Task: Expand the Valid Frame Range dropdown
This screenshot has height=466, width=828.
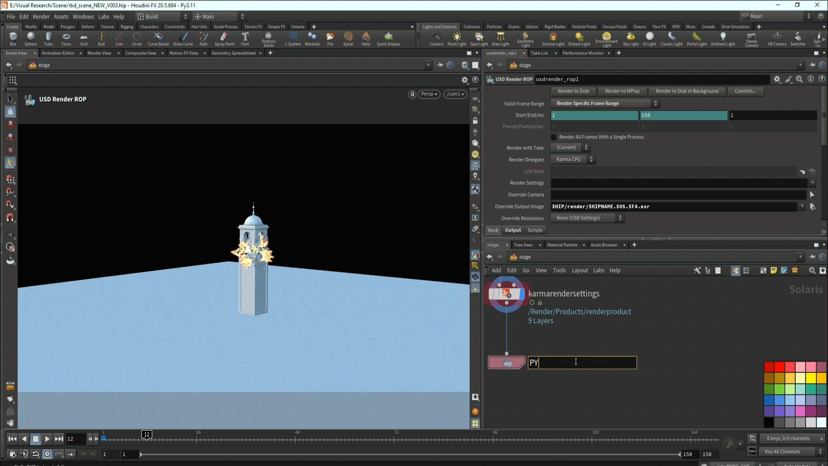Action: point(604,104)
